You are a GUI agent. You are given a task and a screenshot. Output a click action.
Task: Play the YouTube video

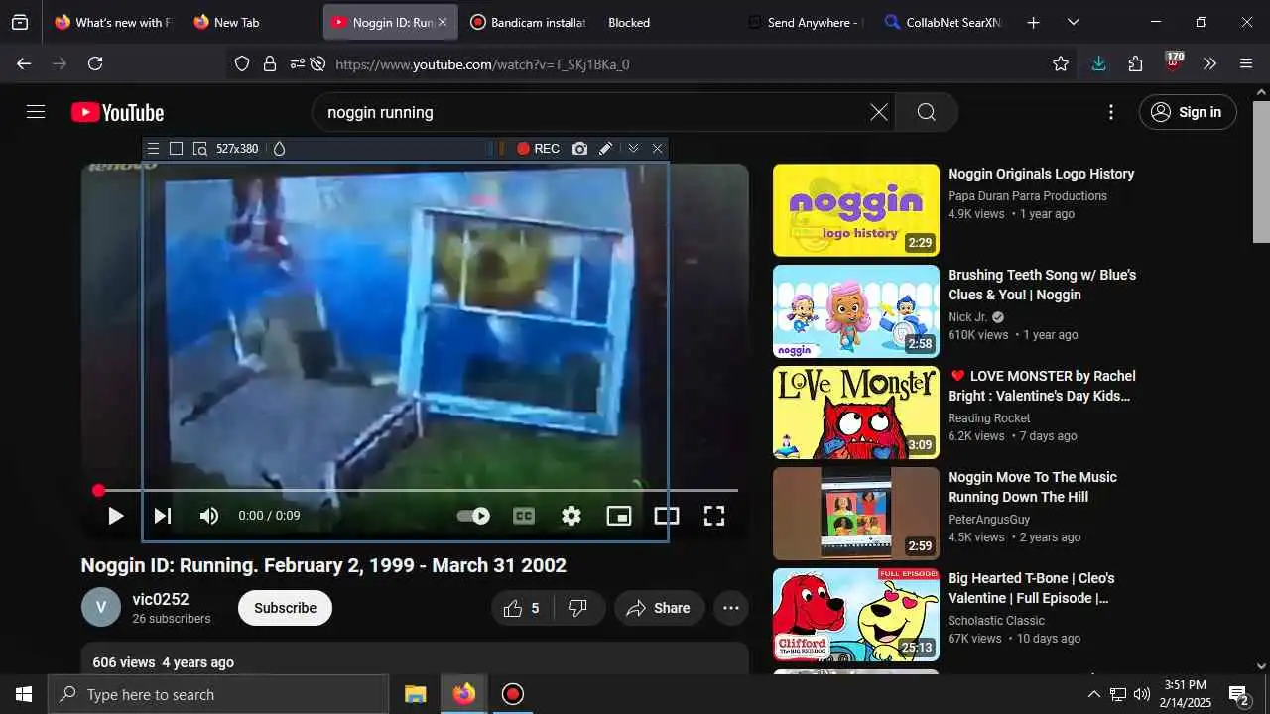click(x=115, y=516)
